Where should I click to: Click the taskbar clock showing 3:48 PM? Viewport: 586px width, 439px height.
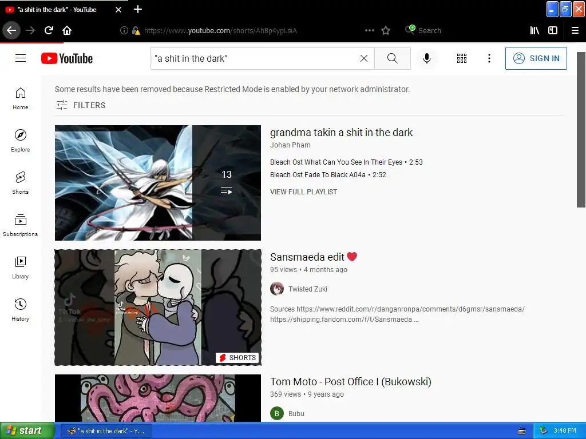point(565,431)
